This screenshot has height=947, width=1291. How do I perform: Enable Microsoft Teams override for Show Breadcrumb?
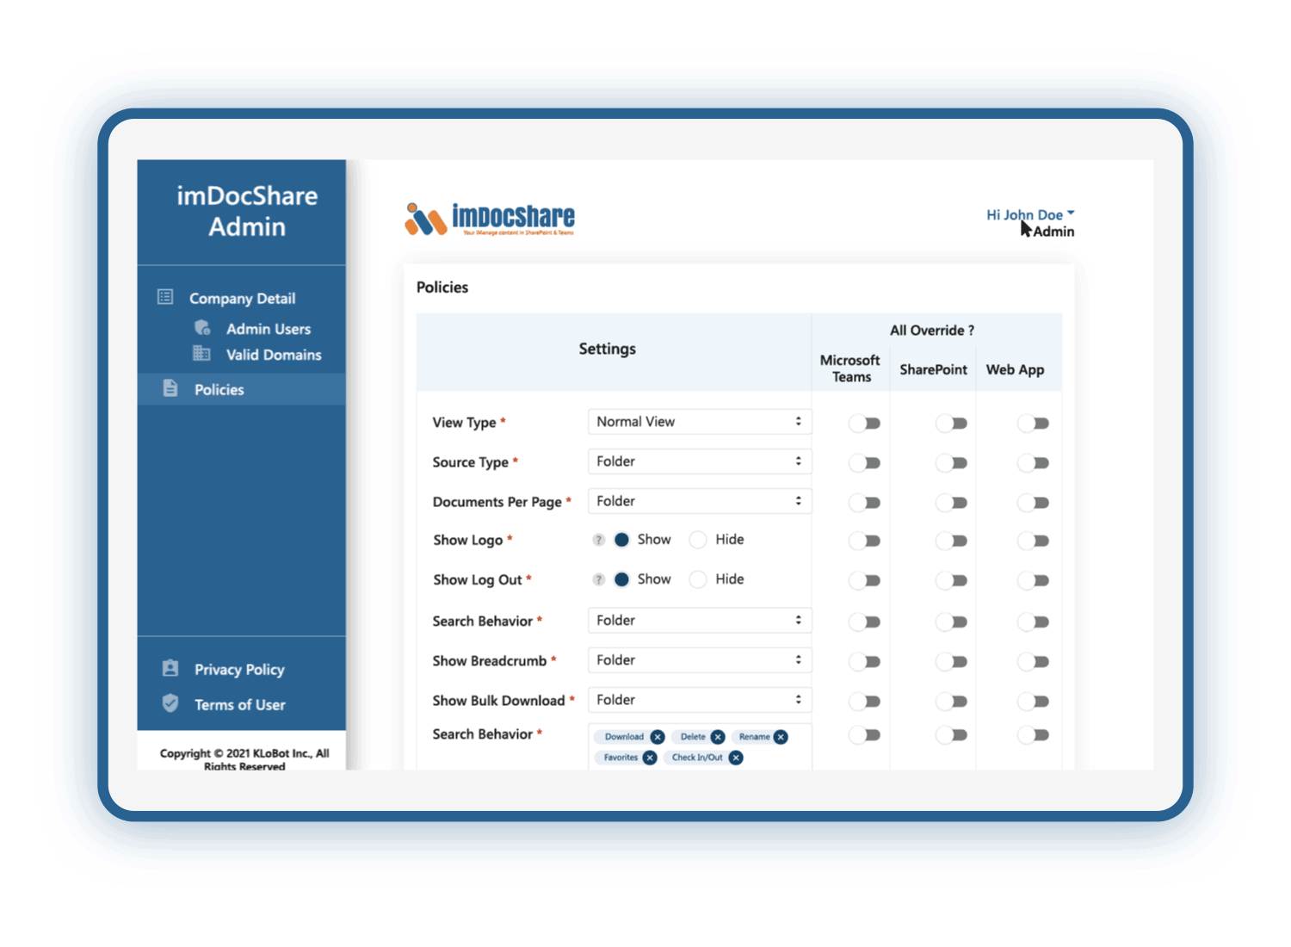pyautogui.click(x=864, y=661)
